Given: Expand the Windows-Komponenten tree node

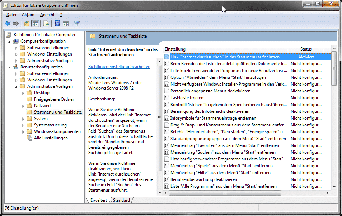Looking at the screenshot, I should [23, 132].
